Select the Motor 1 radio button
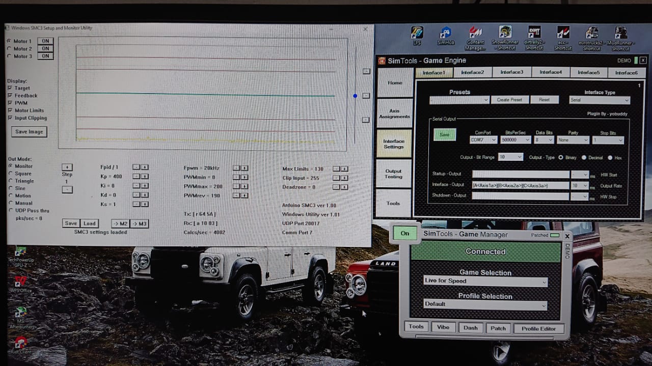This screenshot has width=652, height=366. (x=9, y=41)
